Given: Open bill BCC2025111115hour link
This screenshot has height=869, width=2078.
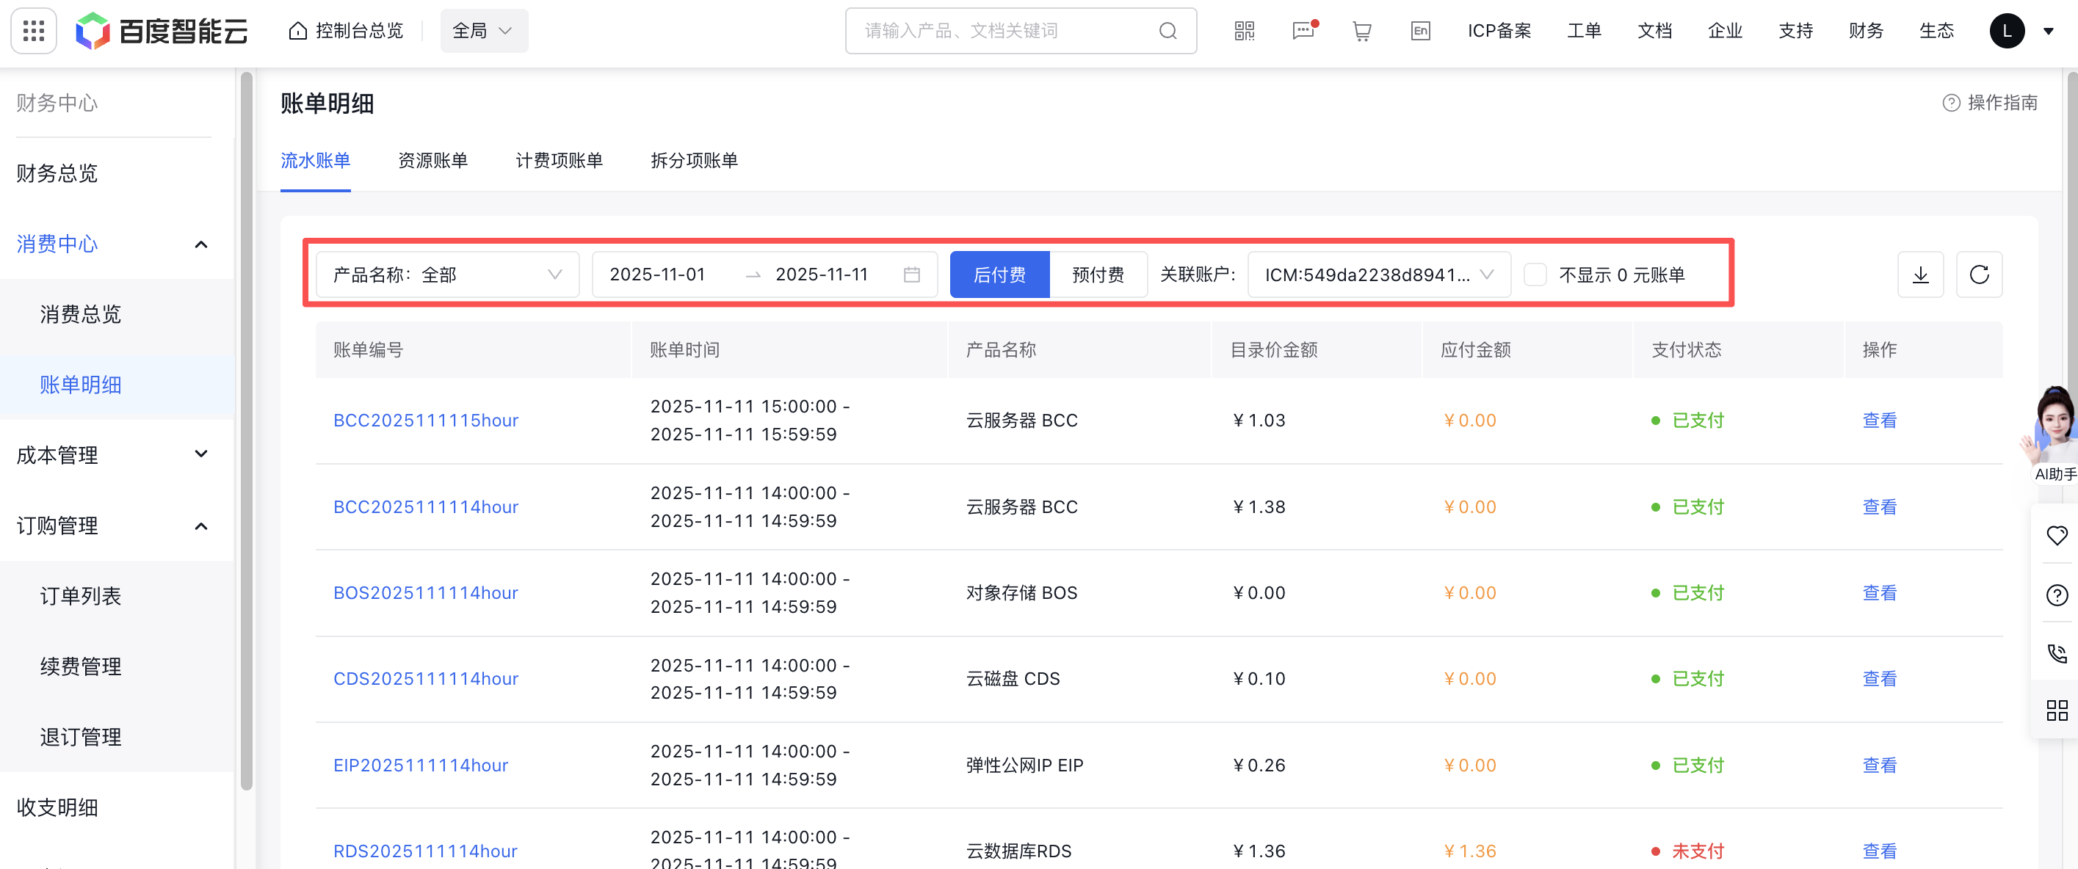Looking at the screenshot, I should tap(425, 420).
